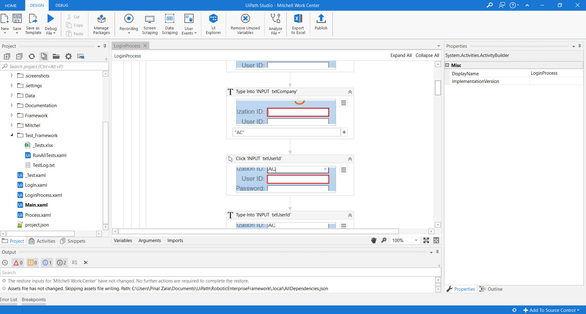Clear all Output messages
586x314 pixels.
click(86, 263)
